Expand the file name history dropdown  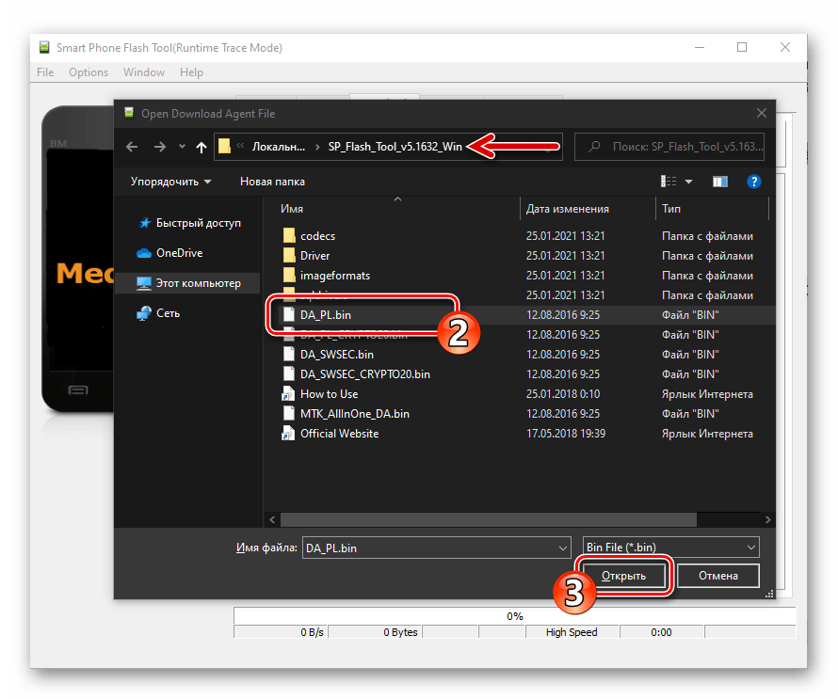point(563,548)
